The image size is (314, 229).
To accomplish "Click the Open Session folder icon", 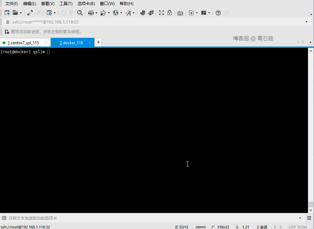I will (15, 13).
